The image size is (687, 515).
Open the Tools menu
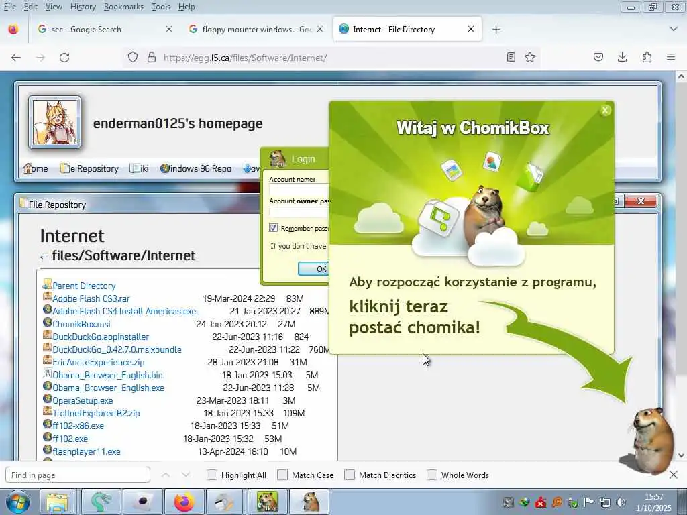[161, 7]
